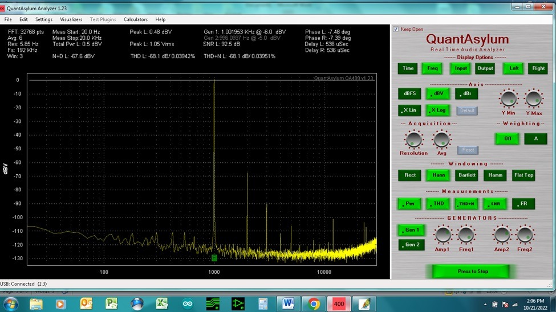Open the Edit menu
This screenshot has height=312, width=556.
tap(23, 19)
